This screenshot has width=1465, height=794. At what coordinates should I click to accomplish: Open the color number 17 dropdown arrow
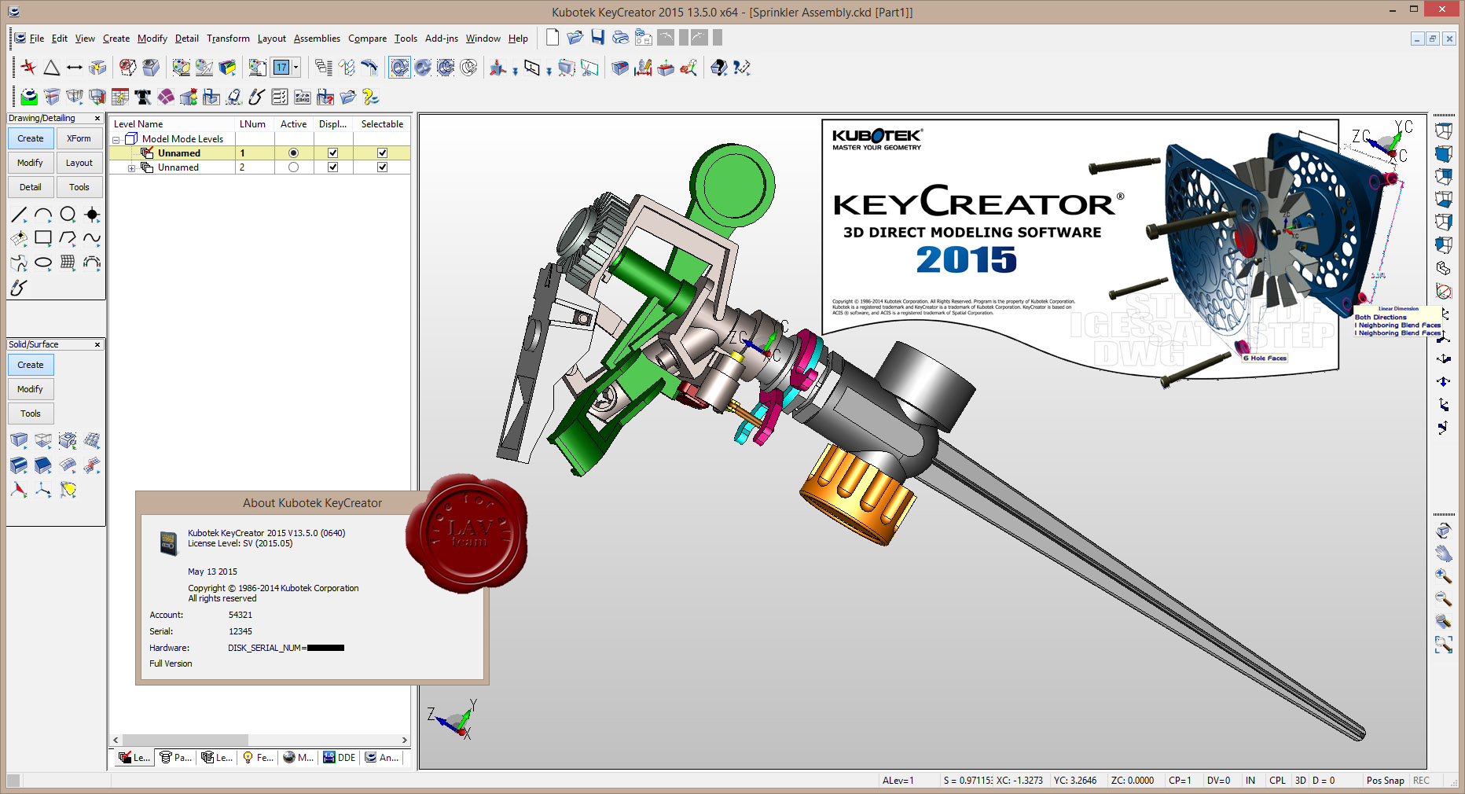(296, 68)
